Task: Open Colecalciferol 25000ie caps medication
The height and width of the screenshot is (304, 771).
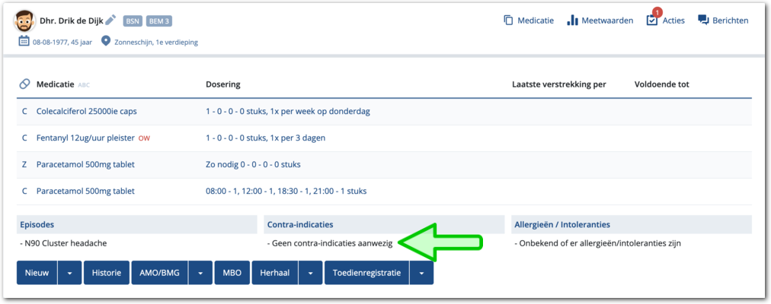Action: [x=86, y=112]
